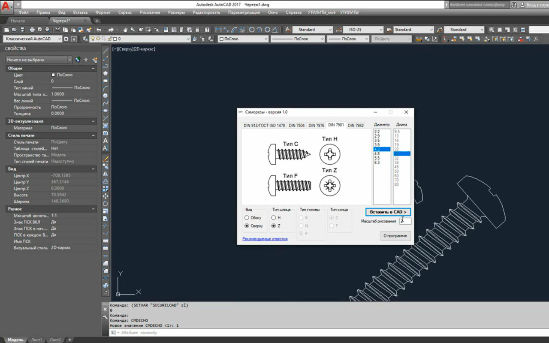Select the Mirror tool
This screenshot has height=343, width=549.
pos(106,174)
